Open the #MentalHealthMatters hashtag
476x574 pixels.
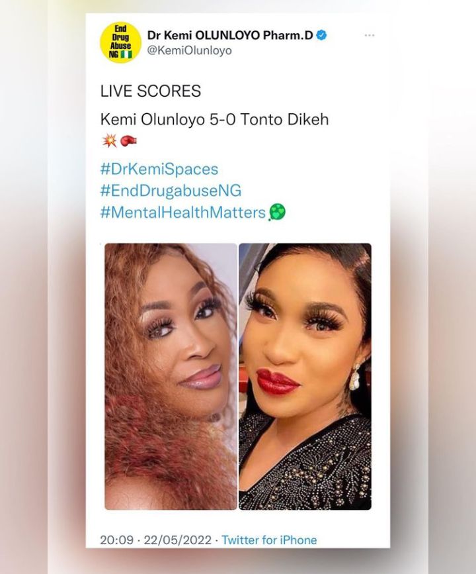182,213
